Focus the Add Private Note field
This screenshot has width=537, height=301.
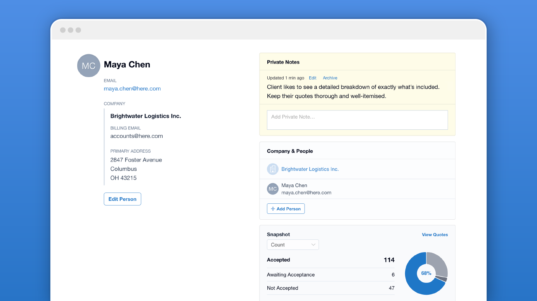click(x=357, y=120)
